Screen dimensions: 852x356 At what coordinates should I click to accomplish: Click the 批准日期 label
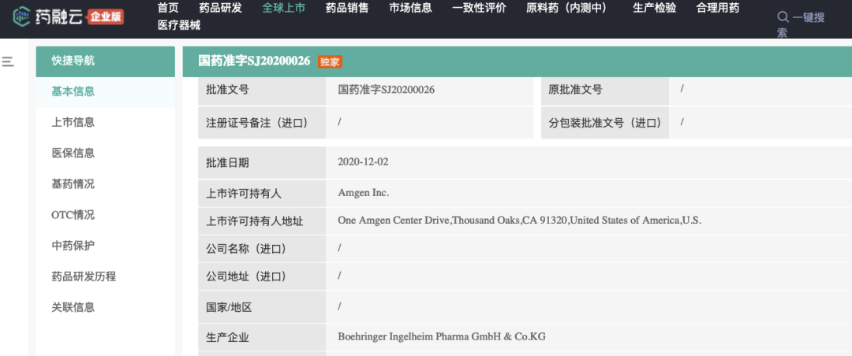227,163
